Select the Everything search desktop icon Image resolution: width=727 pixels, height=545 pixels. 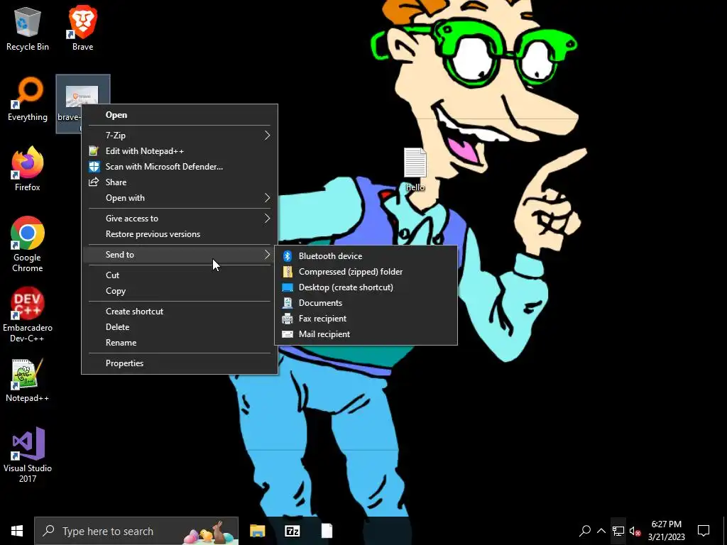coord(28,99)
